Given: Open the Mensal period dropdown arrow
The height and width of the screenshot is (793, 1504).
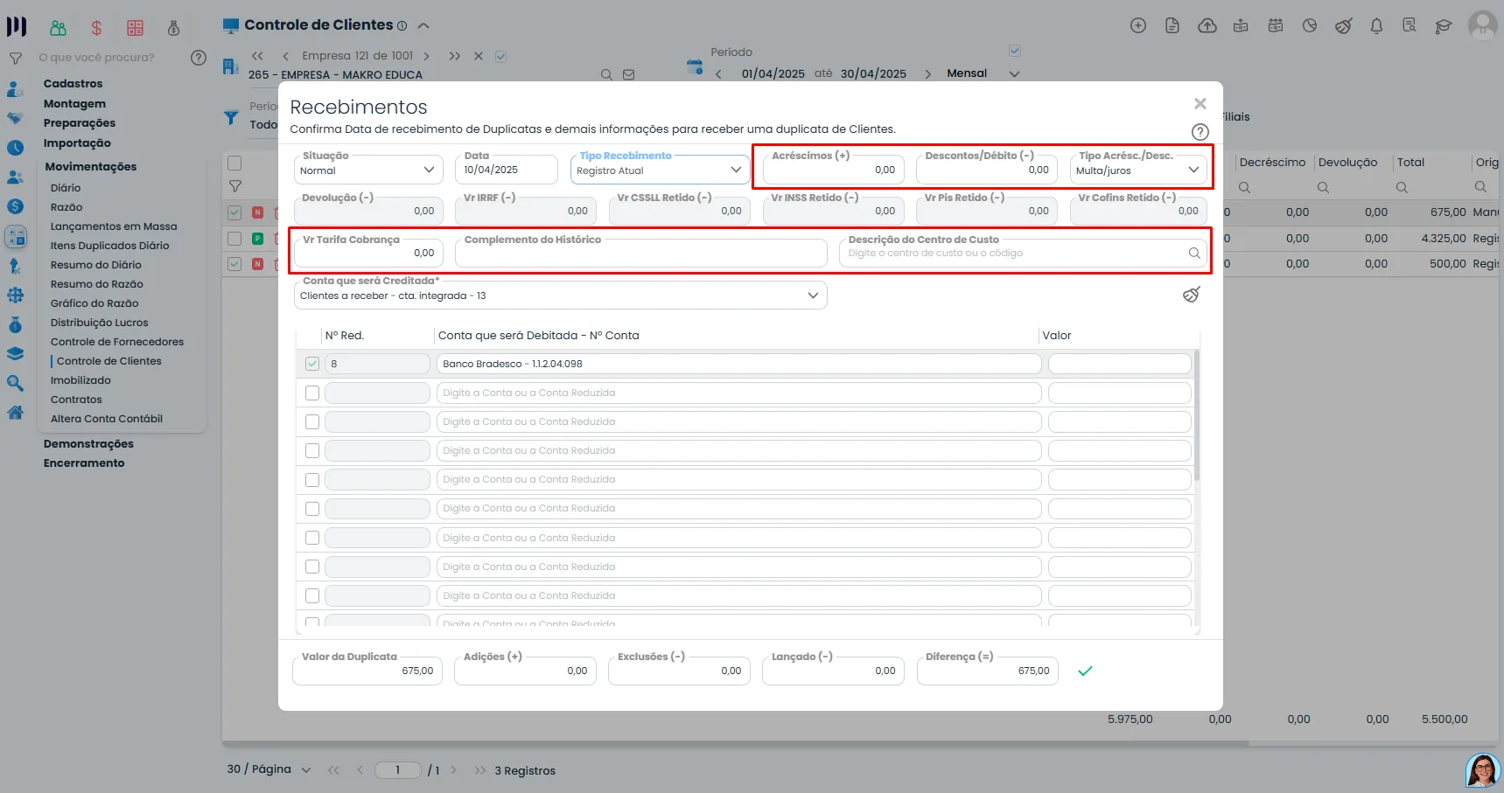Looking at the screenshot, I should [x=1015, y=74].
